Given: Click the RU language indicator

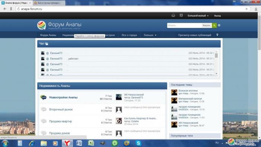Looking at the screenshot, I should [217, 143].
